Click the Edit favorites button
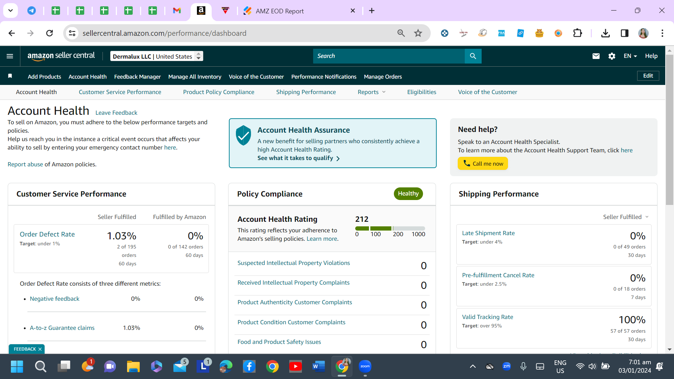Image resolution: width=674 pixels, height=379 pixels. pos(648,76)
